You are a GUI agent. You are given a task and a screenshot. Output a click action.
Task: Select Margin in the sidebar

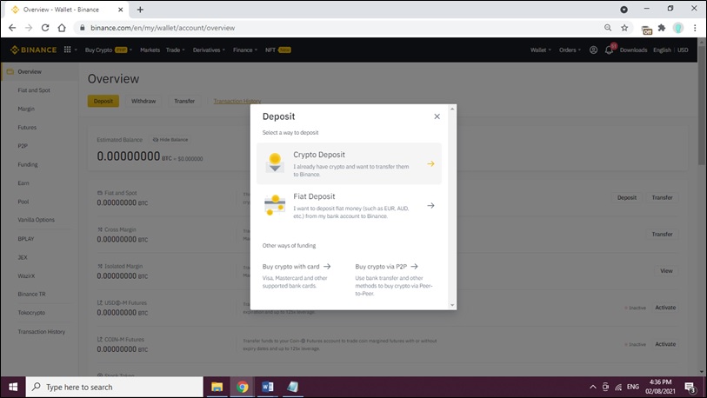(26, 109)
